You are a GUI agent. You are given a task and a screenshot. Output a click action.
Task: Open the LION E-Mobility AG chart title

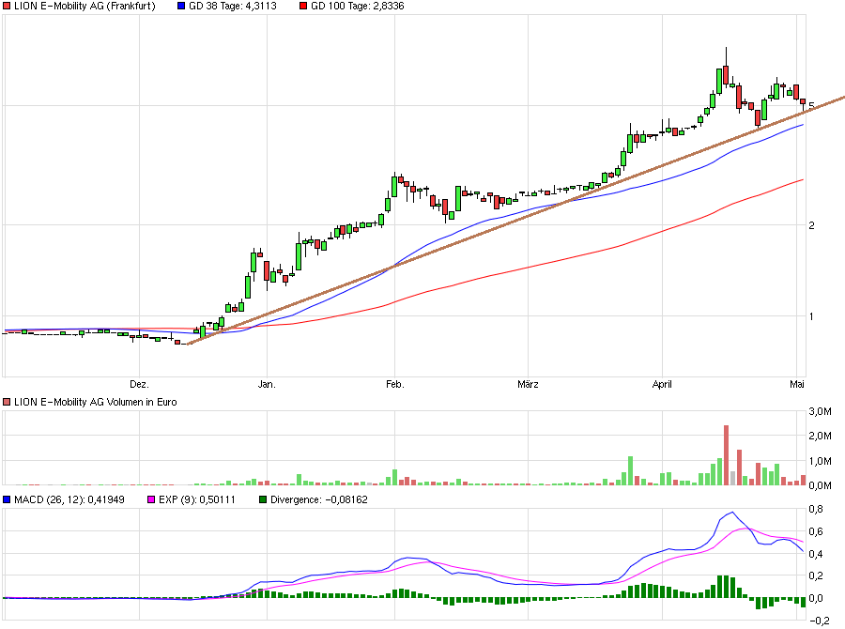coord(84,7)
